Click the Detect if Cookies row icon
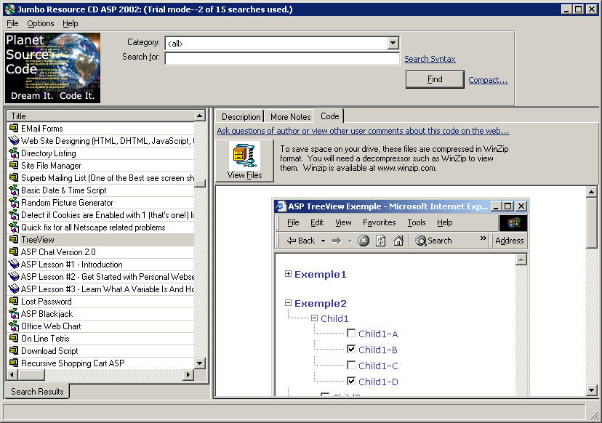602x423 pixels. [14, 214]
